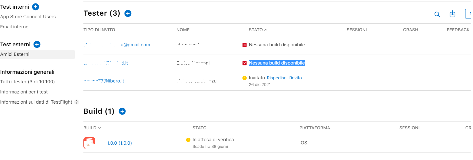The height and width of the screenshot is (160, 473).
Task: Click the plus icon next to Test interni
Action: pos(36,7)
